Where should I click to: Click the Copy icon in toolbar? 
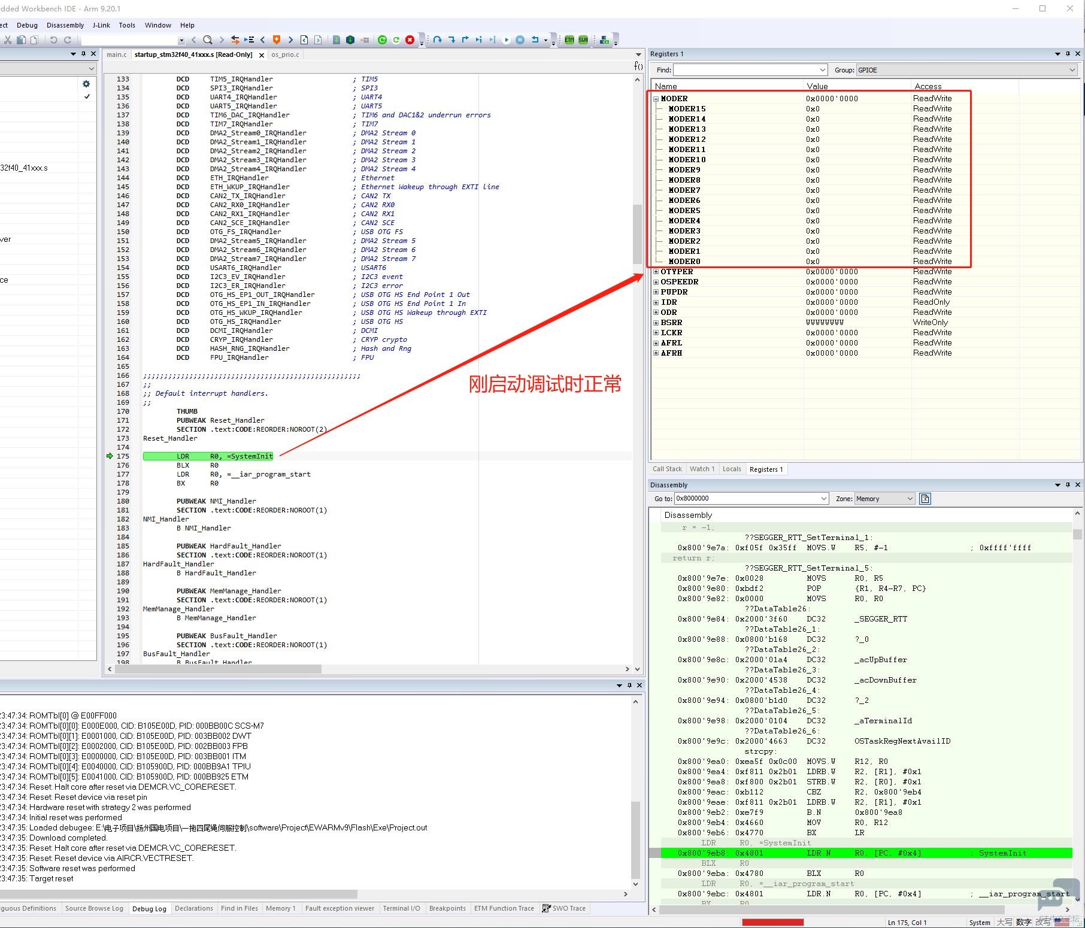pyautogui.click(x=21, y=40)
